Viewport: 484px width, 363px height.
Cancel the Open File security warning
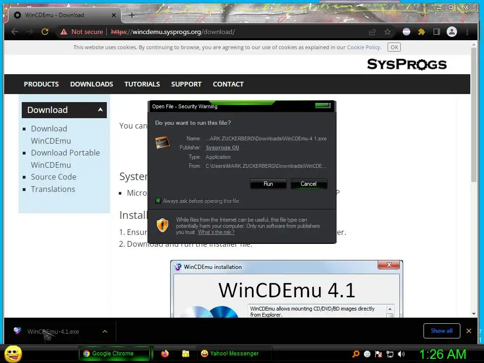[308, 184]
